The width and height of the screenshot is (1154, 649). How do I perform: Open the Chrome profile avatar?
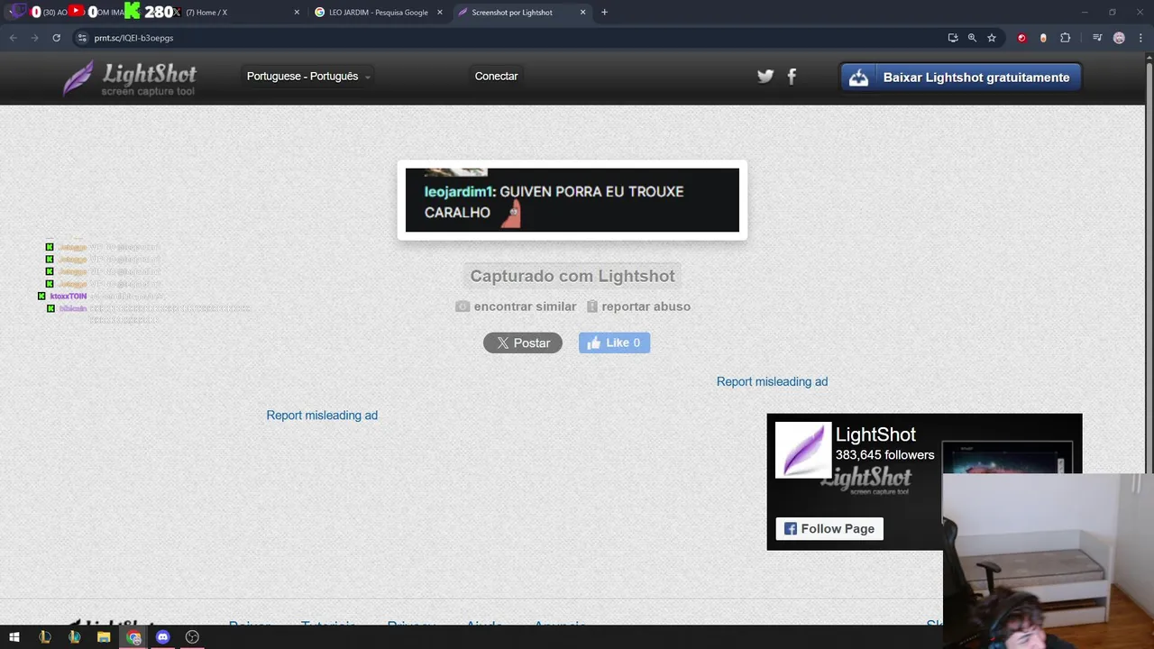click(1119, 38)
